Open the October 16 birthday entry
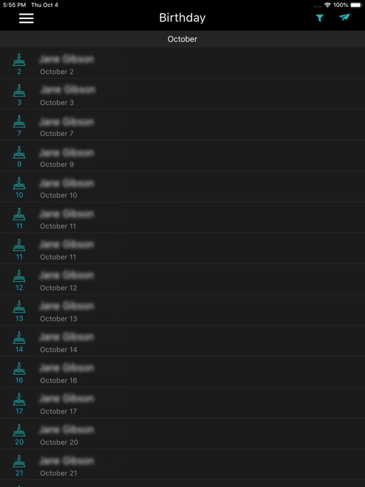 182,372
